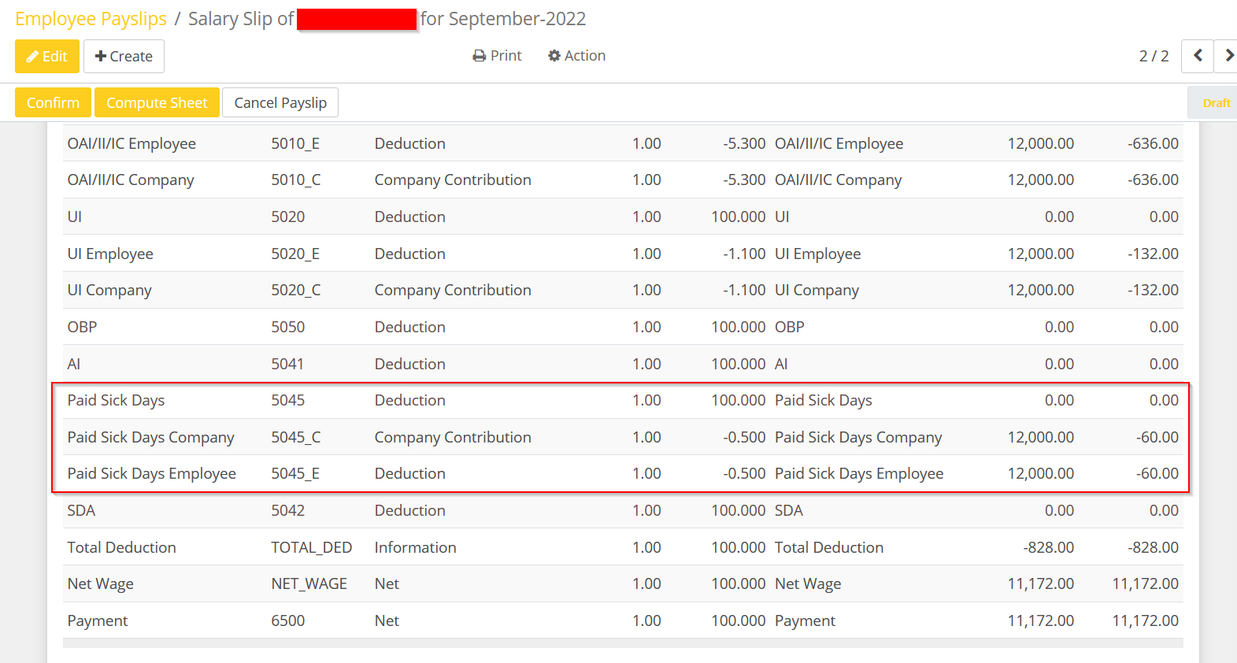Select the Payment row name
The height and width of the screenshot is (663, 1237).
(97, 620)
